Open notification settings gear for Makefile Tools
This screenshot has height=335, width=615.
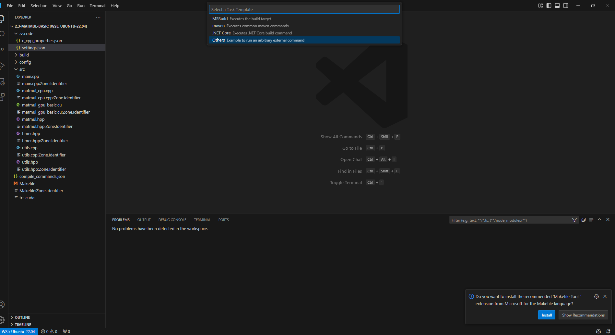pyautogui.click(x=597, y=296)
